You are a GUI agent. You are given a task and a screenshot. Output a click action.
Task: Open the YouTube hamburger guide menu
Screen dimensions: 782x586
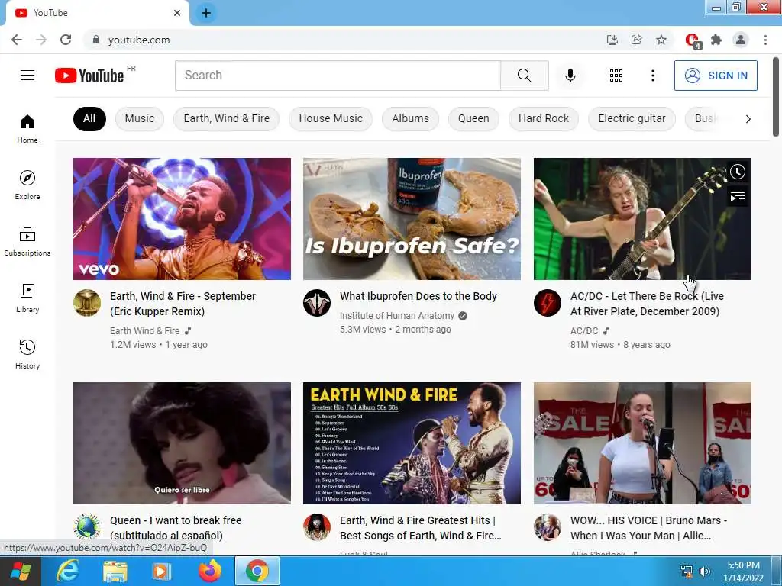(27, 76)
